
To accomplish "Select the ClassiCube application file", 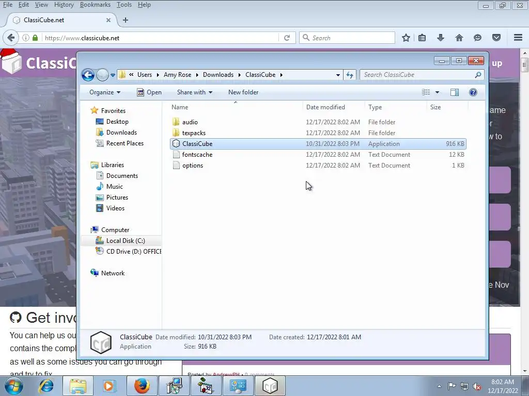I will pos(318,144).
